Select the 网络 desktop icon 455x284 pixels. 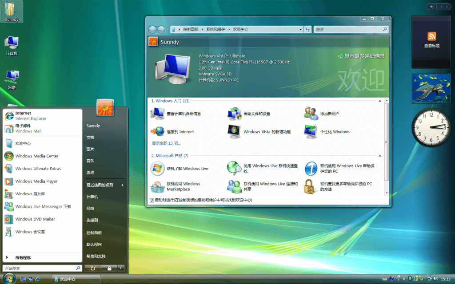tap(12, 80)
